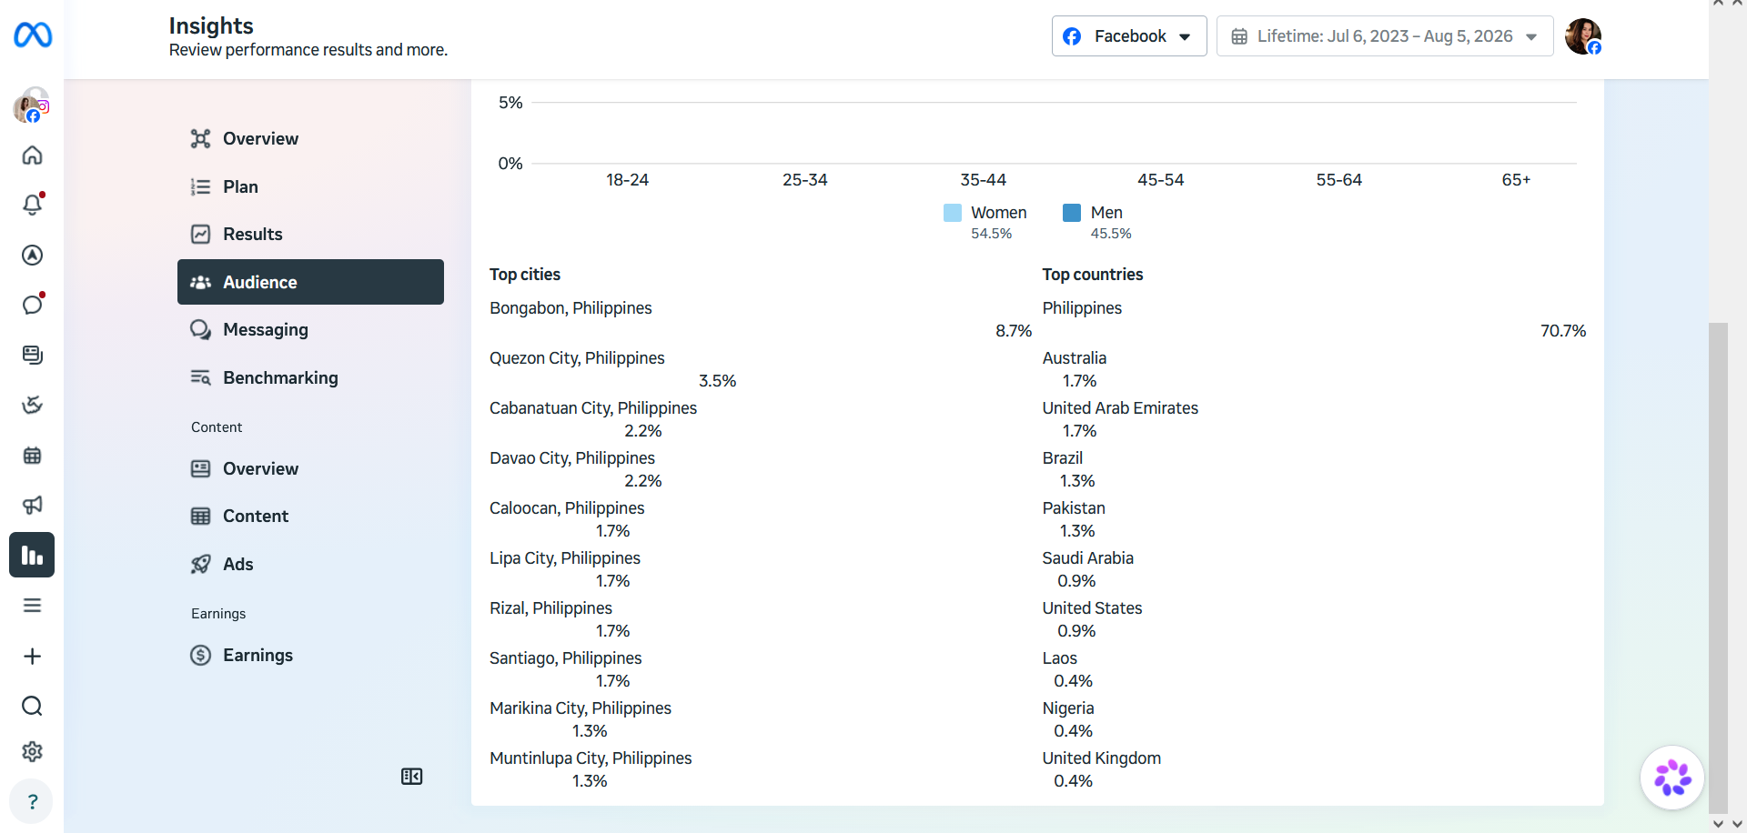The image size is (1747, 833).
Task: Select Plan menu item
Action: (x=310, y=186)
